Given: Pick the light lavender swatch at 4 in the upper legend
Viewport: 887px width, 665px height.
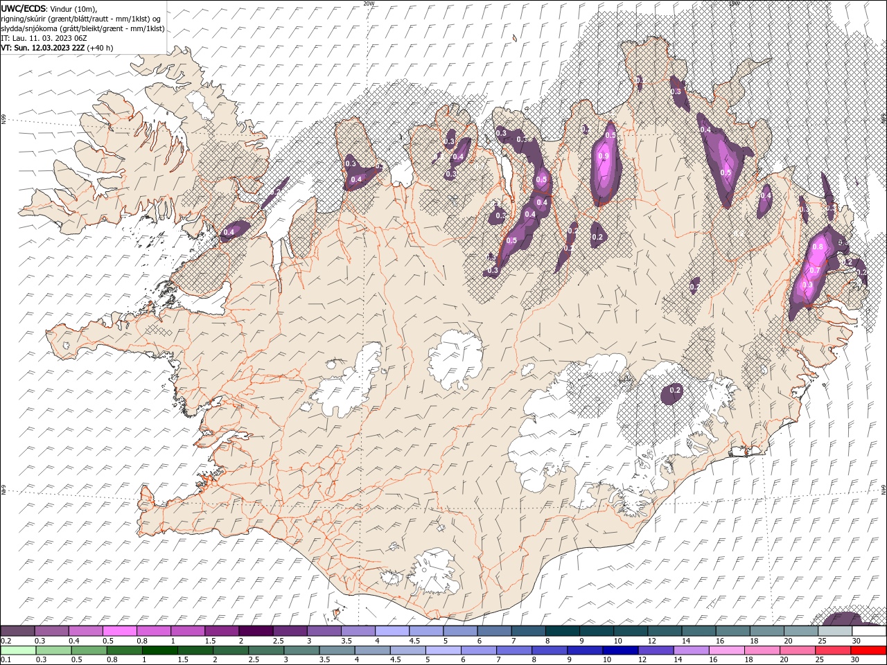Looking at the screenshot, I should pos(392,631).
